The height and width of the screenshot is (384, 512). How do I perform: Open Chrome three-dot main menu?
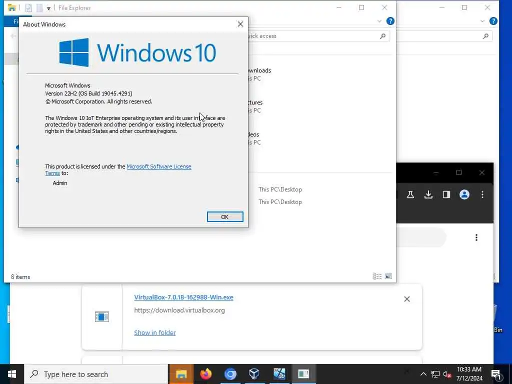tap(482, 195)
